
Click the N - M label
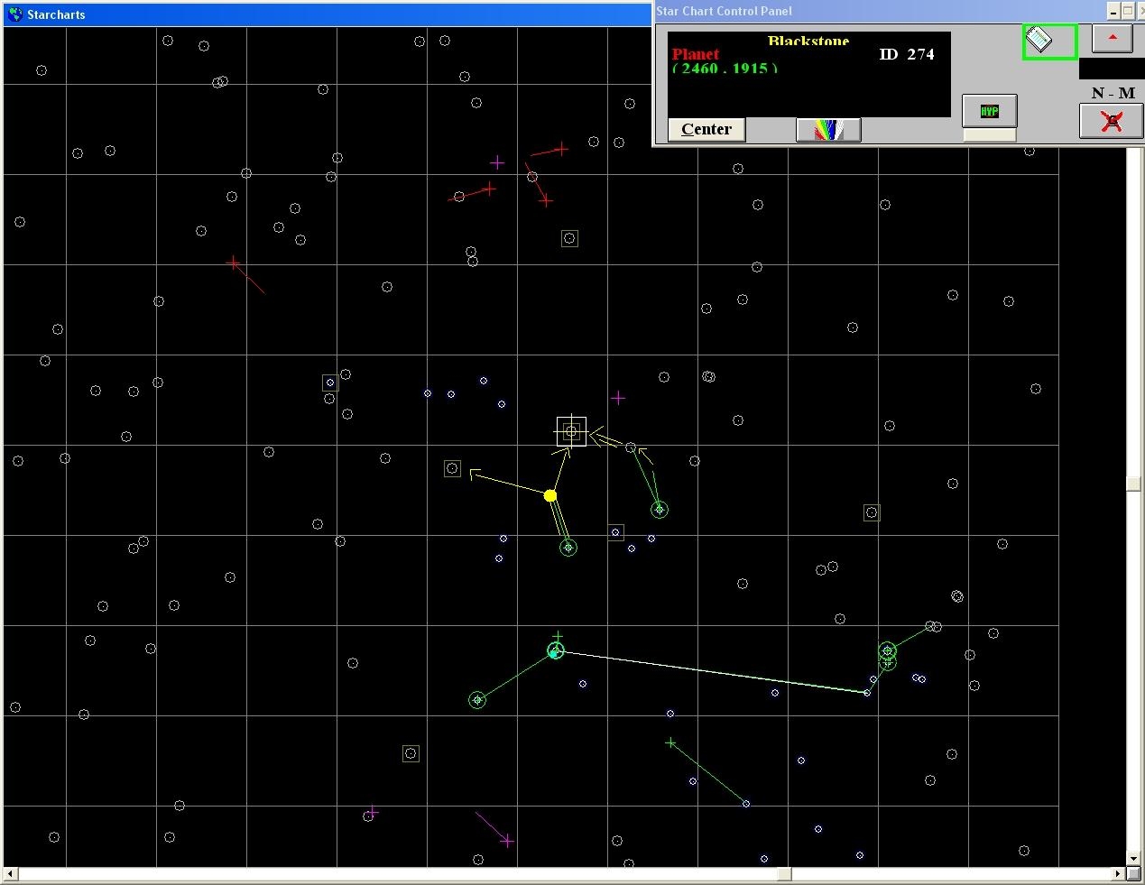1113,93
